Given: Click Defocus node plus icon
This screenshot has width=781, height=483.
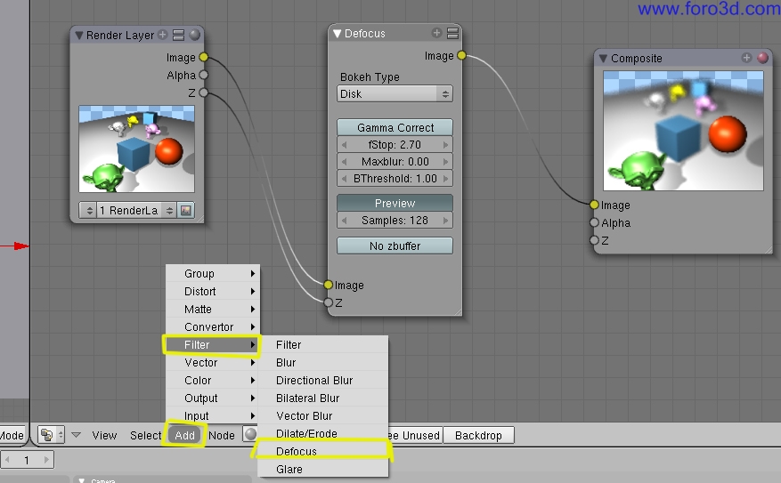Looking at the screenshot, I should [437, 33].
